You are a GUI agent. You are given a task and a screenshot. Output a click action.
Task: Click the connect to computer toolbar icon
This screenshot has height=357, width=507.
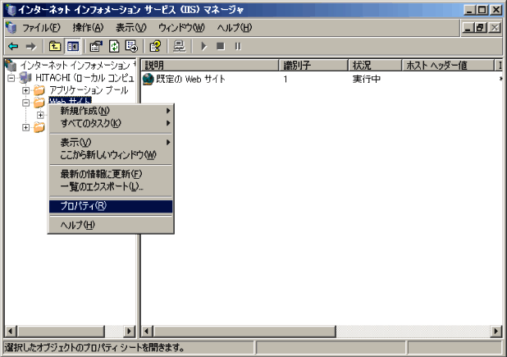(x=180, y=47)
